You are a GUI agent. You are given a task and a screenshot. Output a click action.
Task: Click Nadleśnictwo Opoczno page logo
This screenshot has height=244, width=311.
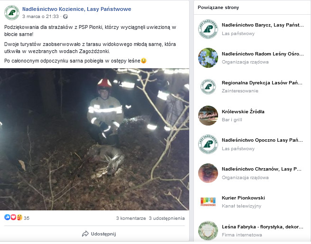pos(208,144)
